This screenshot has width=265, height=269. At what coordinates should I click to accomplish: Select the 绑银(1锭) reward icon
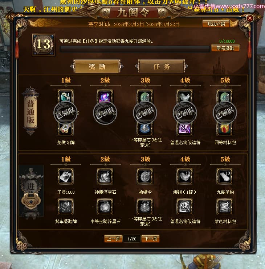185,176
